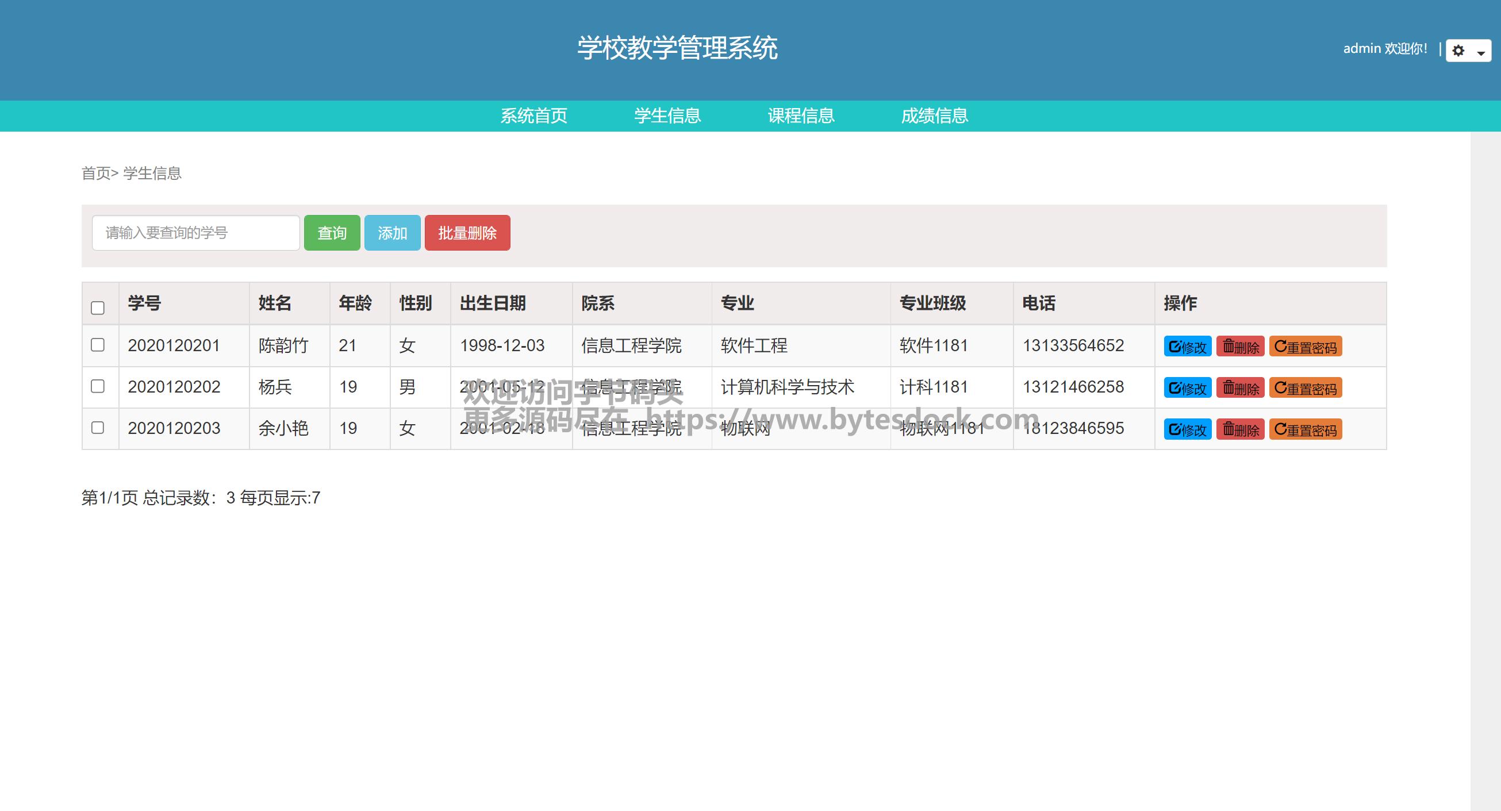Viewport: 1501px width, 811px height.
Task: Click trash delete icon for 余小艳
Action: click(x=1229, y=429)
